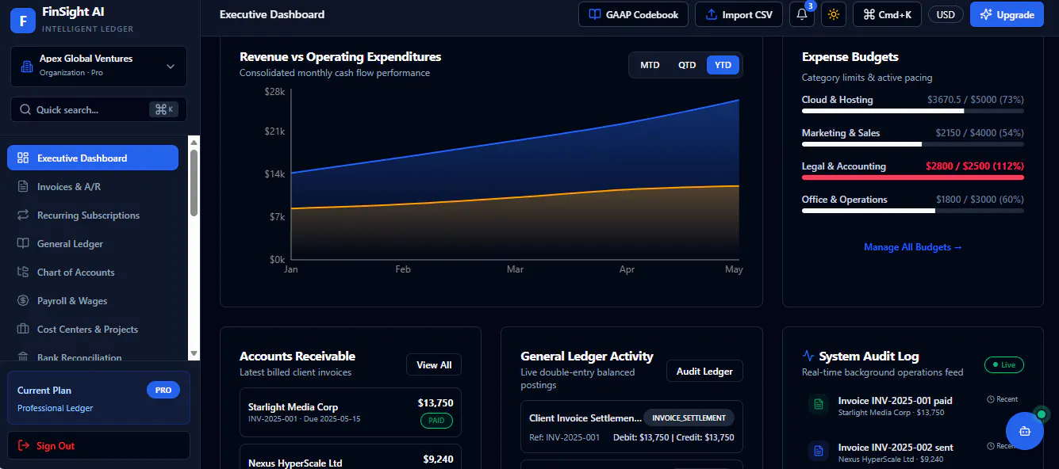
Task: Click the FinSight AI logo icon
Action: coord(23,20)
